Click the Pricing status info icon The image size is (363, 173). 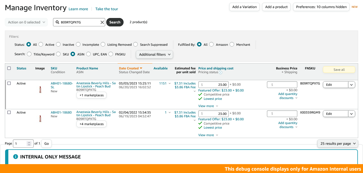tap(220, 72)
